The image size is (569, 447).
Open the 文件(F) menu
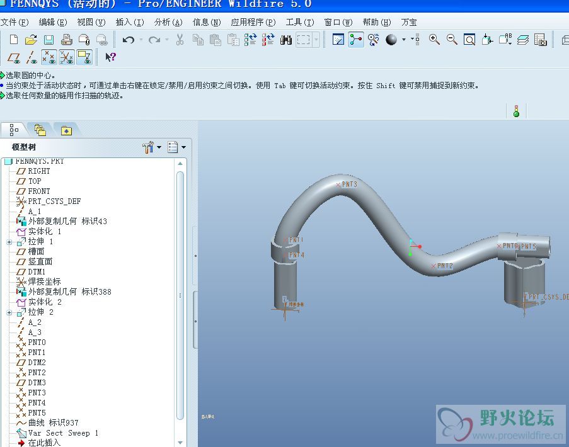14,23
